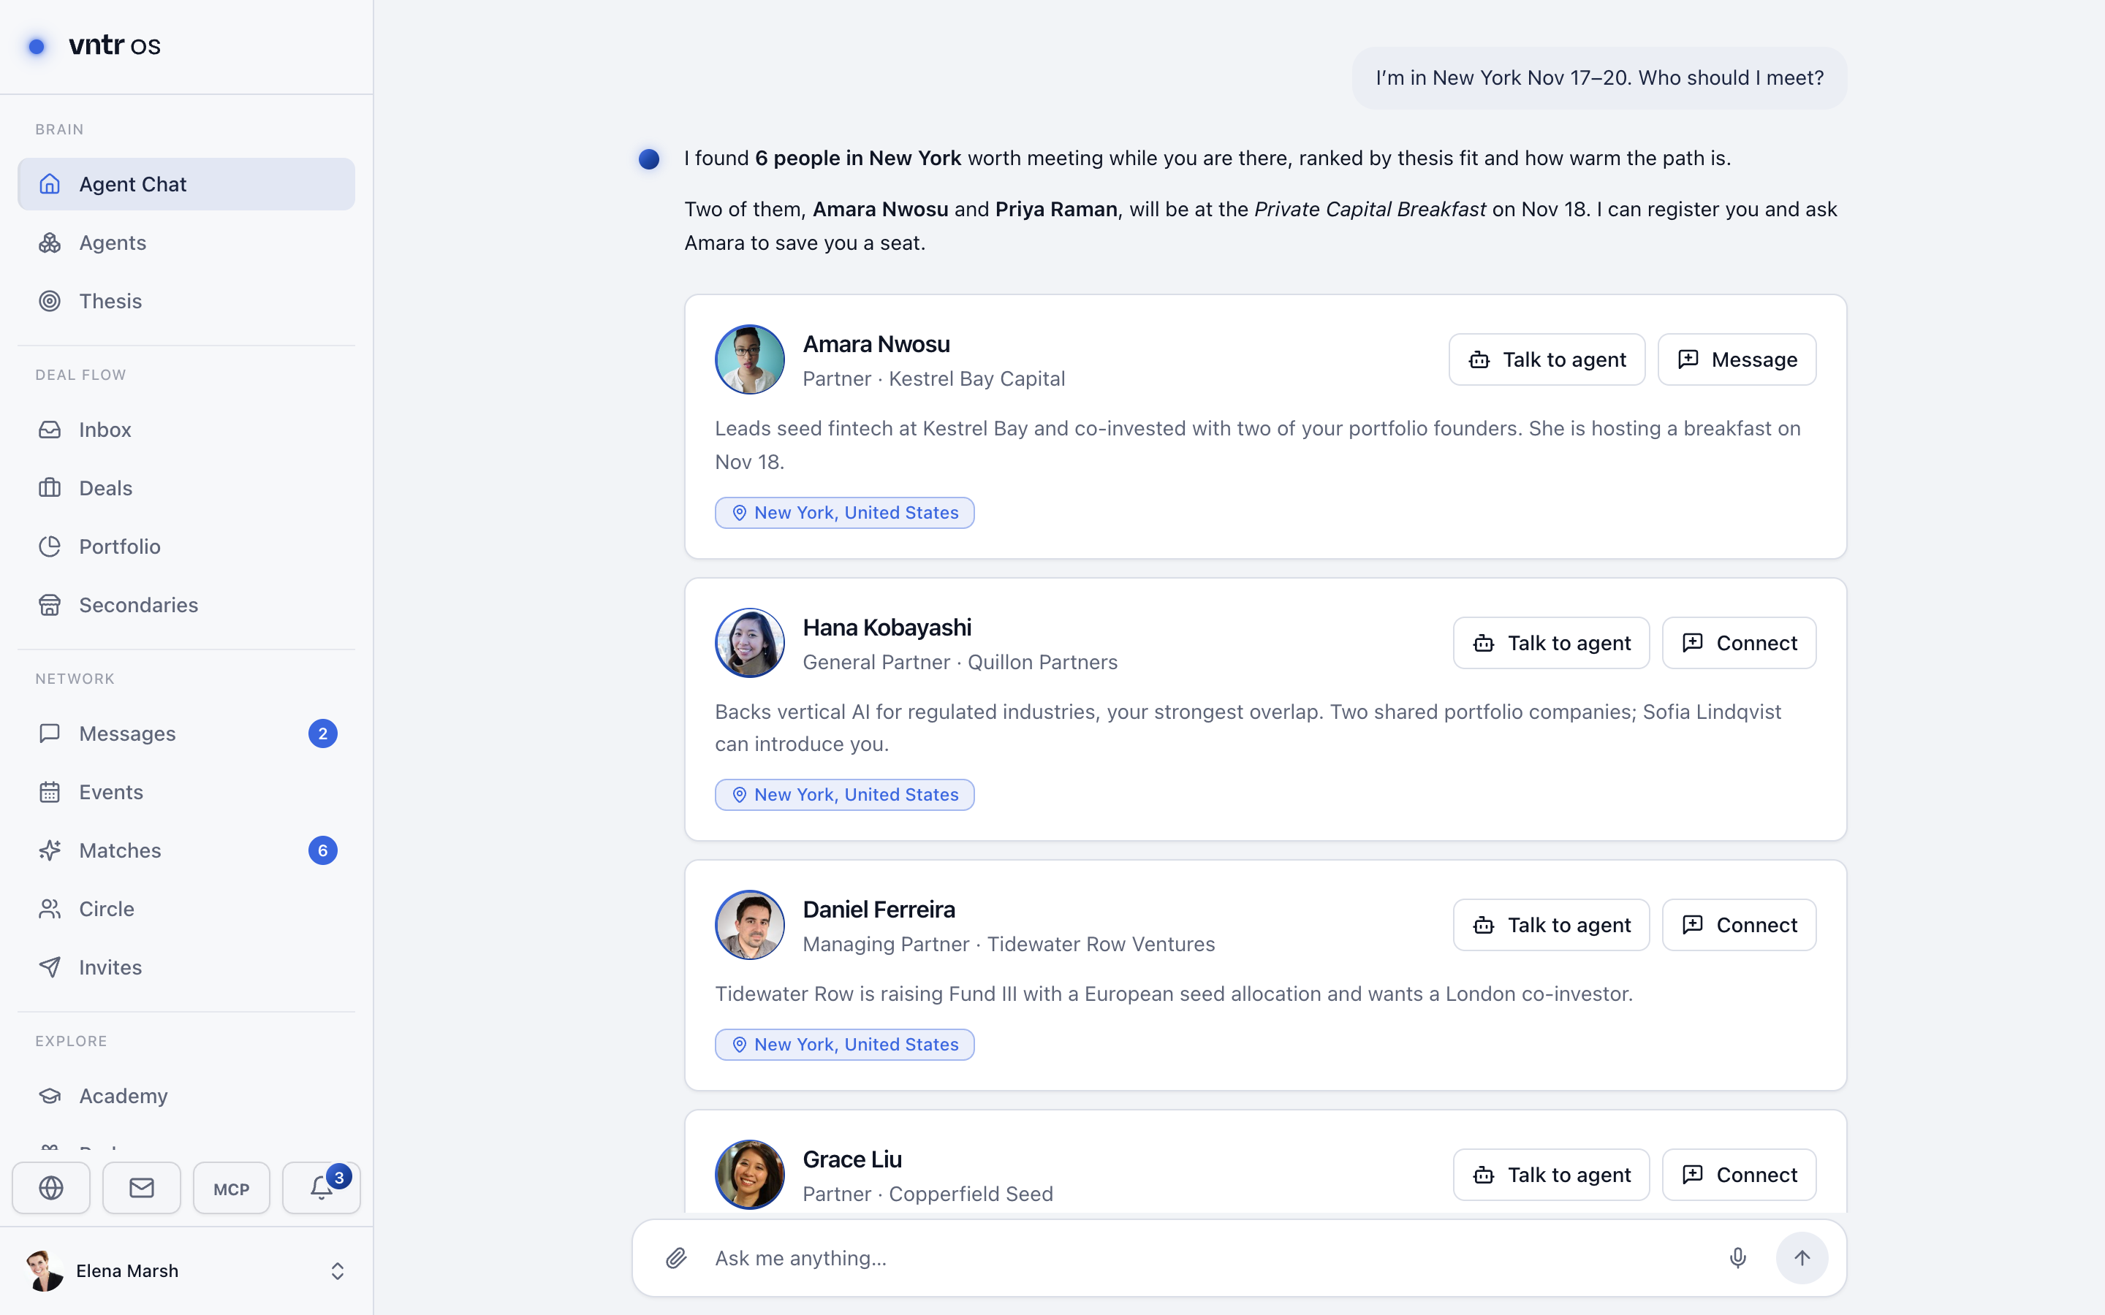Send message with the up-arrow button
Screen dimensions: 2105x1315
1802,1257
